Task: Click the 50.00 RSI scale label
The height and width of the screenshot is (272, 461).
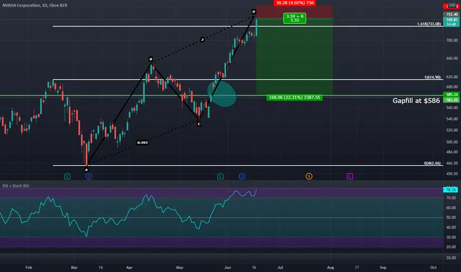Action: 451,217
